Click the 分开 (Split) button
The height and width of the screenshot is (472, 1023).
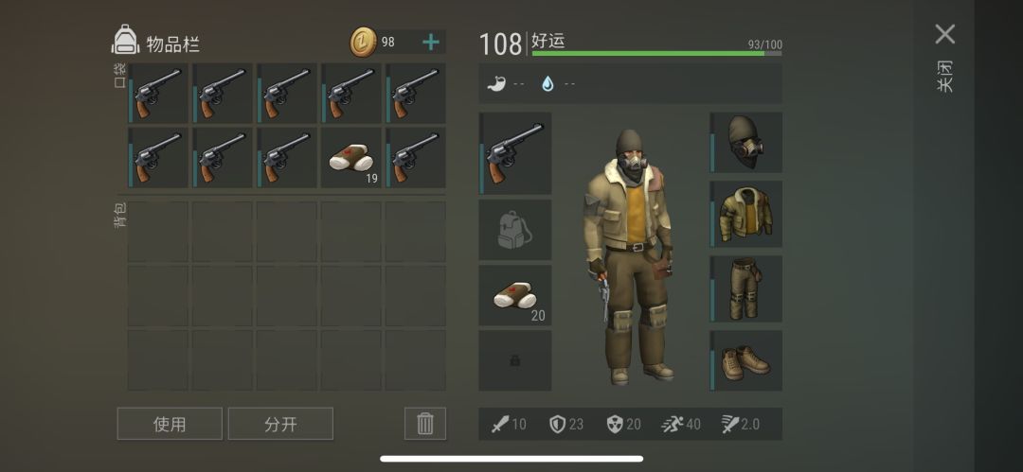[x=280, y=424]
